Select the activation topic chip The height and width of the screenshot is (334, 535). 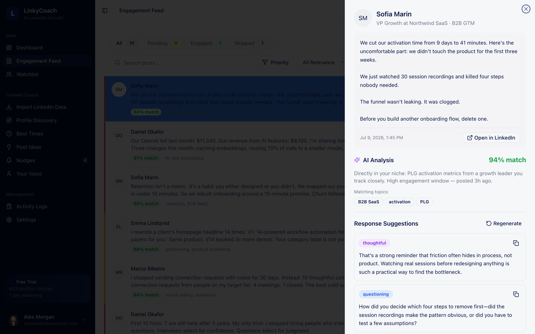click(400, 202)
